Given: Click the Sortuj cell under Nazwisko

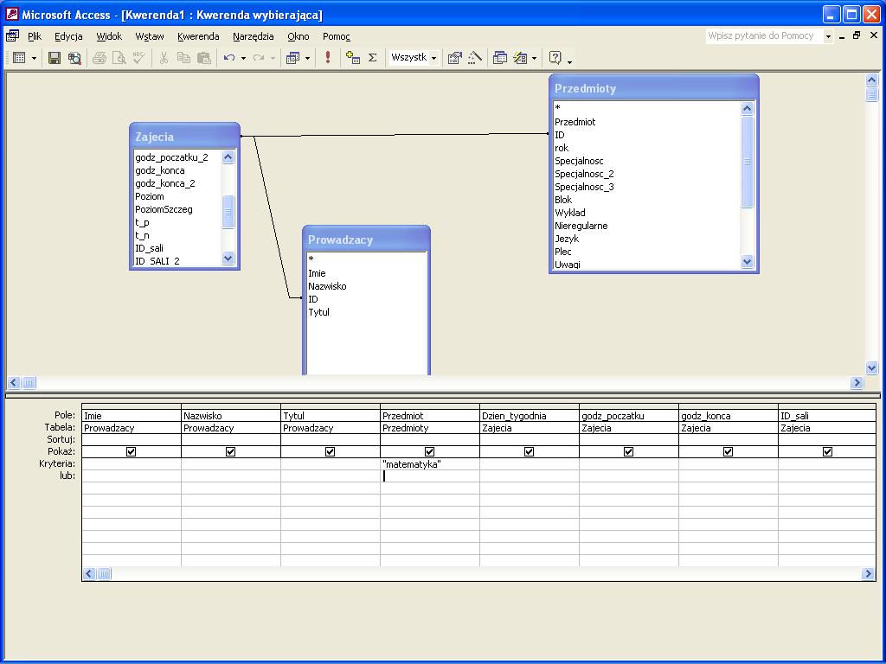Looking at the screenshot, I should pyautogui.click(x=230, y=439).
